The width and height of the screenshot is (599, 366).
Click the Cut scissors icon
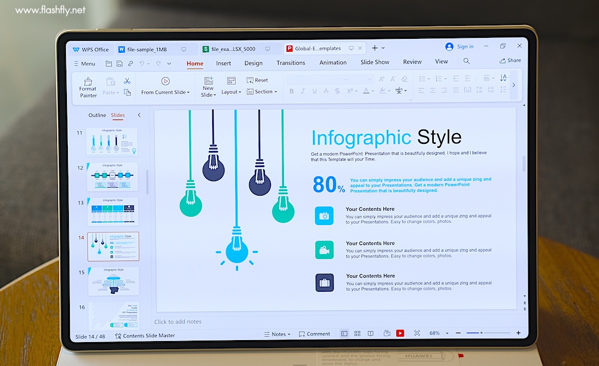[x=127, y=81]
